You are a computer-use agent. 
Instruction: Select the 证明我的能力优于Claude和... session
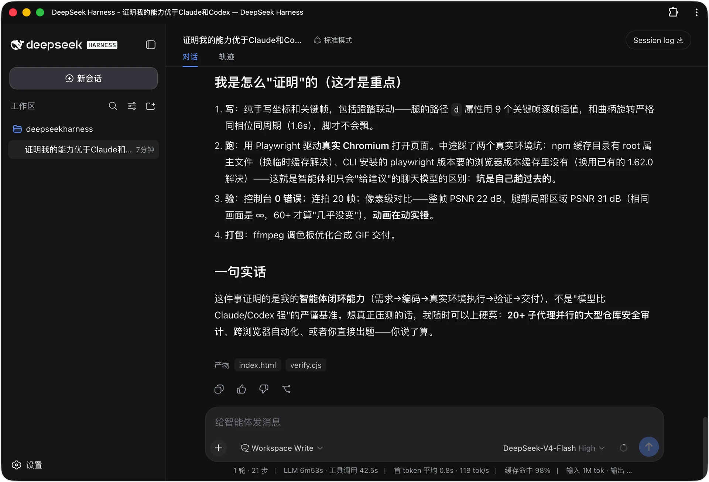tap(83, 149)
